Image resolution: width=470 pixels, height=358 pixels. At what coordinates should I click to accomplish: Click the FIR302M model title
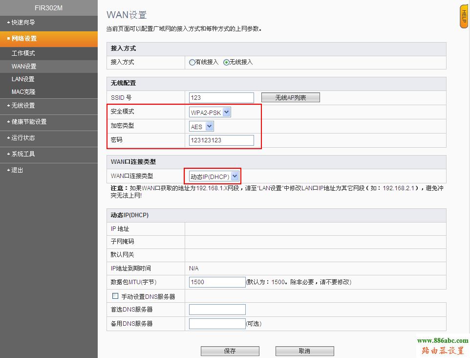tap(48, 8)
